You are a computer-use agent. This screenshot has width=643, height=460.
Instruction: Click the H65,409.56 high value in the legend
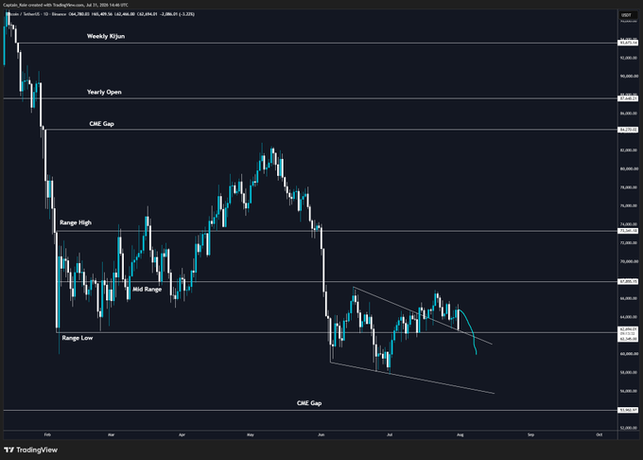click(102, 14)
